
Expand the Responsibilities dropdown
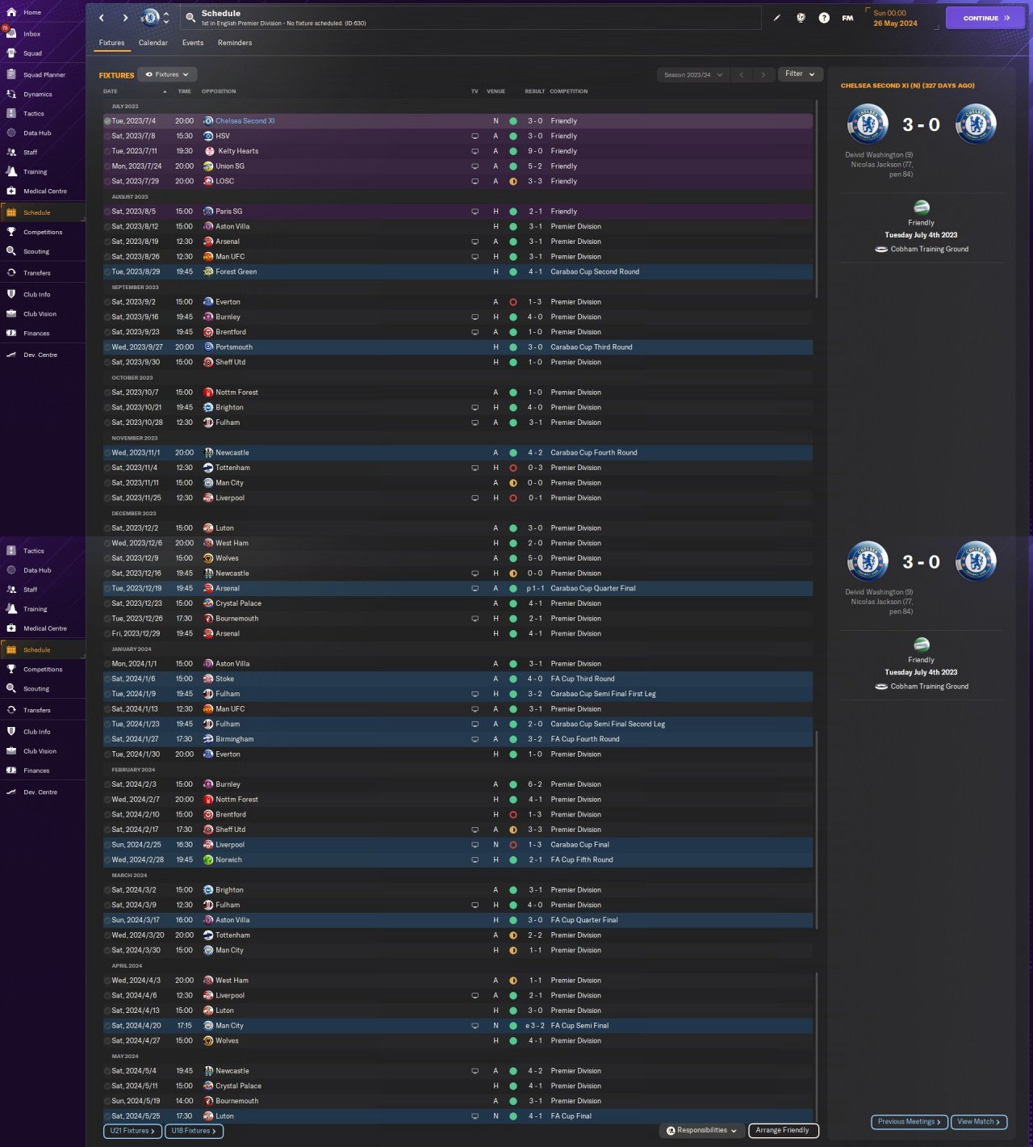click(x=702, y=1131)
